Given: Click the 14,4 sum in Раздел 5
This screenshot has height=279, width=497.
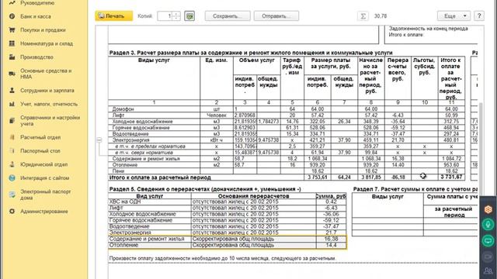Looking at the screenshot, I should (x=332, y=245).
